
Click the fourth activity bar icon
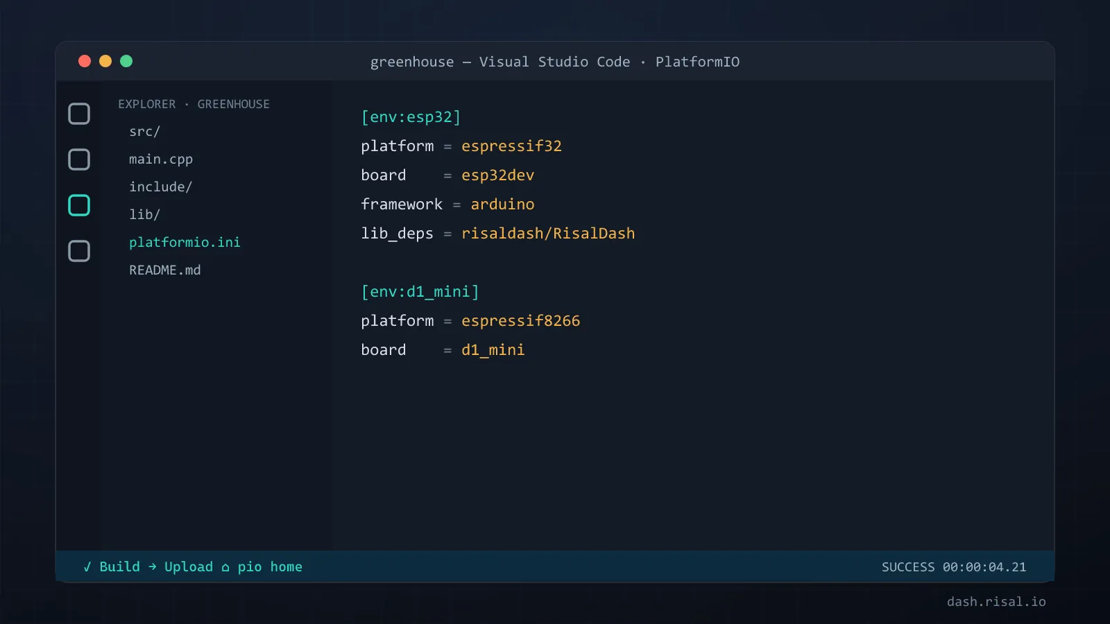pos(79,251)
